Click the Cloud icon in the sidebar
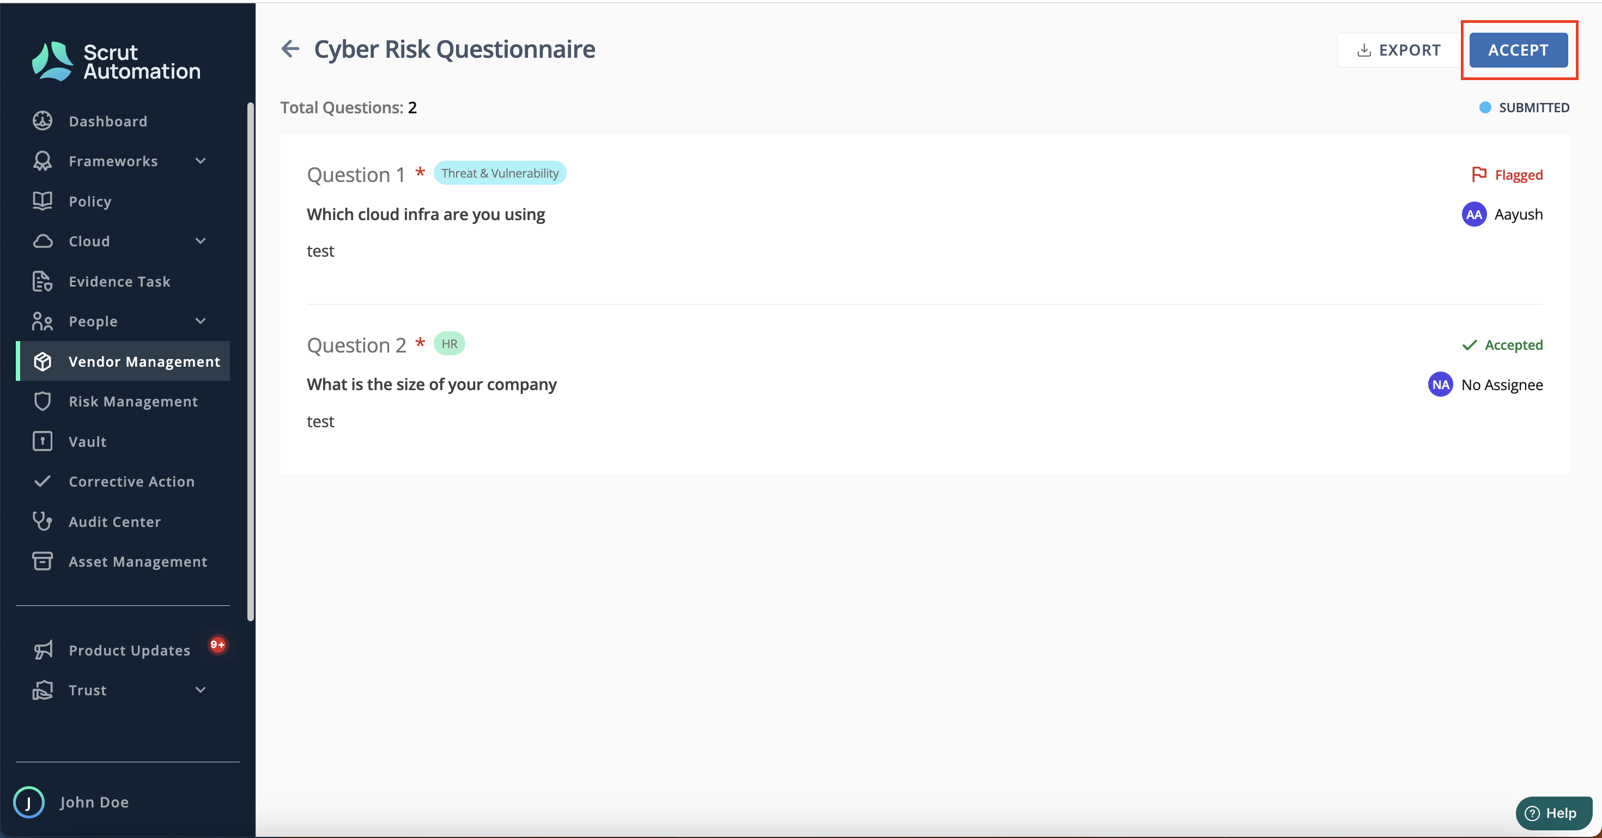 pos(43,241)
